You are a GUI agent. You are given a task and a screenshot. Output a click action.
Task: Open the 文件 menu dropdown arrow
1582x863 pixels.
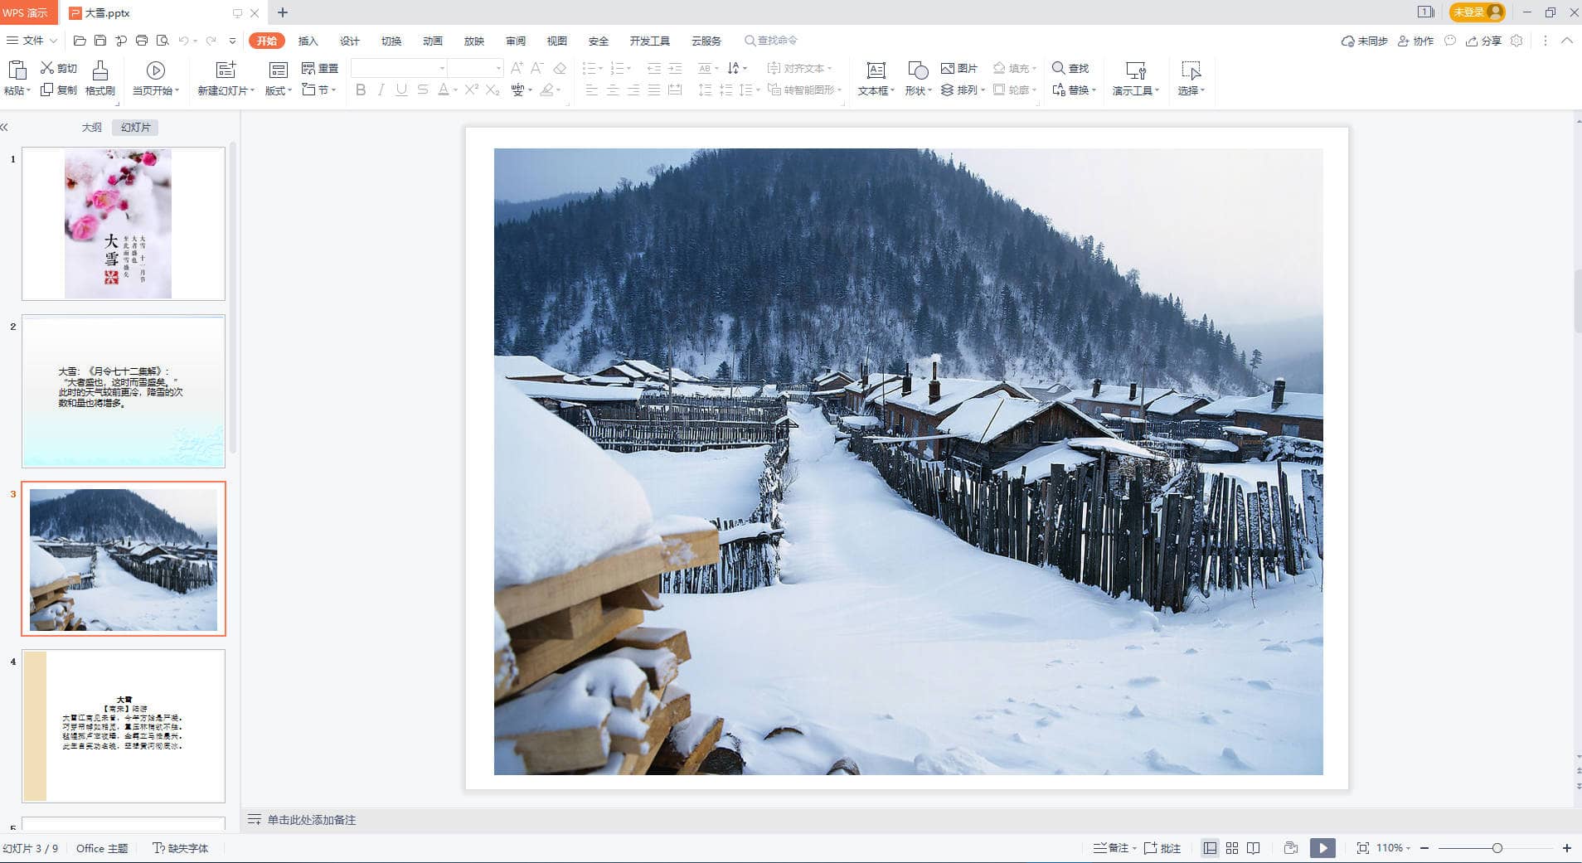(x=54, y=41)
